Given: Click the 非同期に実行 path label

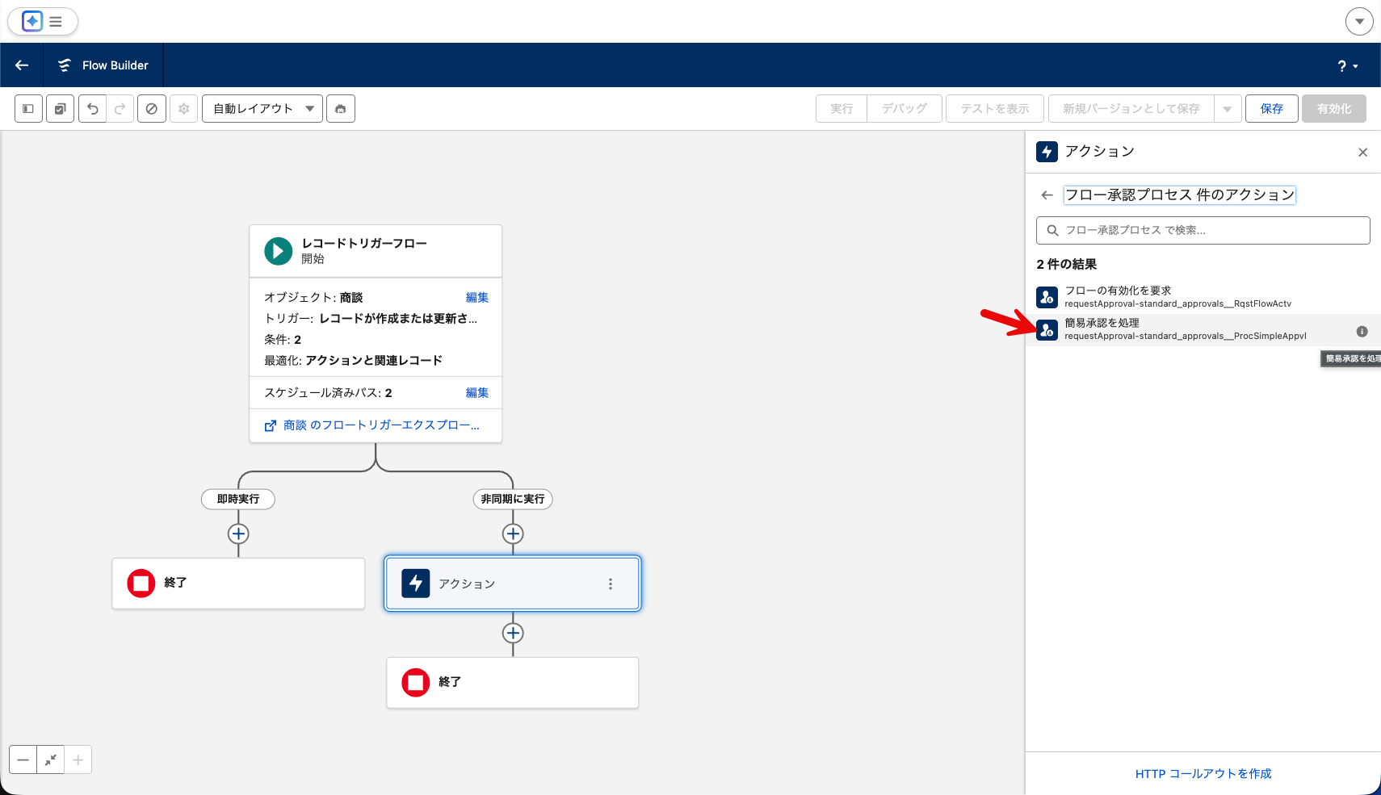Looking at the screenshot, I should [513, 500].
